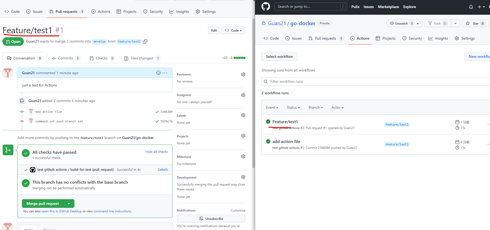
Task: Click the GitHub logo in right window
Action: click(265, 6)
